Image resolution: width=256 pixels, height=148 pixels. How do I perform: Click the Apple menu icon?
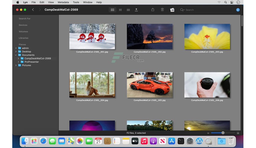coord(18,2)
